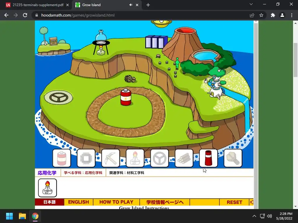Select the pickaxe item panel
The width and height of the screenshot is (298, 223).
[111, 158]
